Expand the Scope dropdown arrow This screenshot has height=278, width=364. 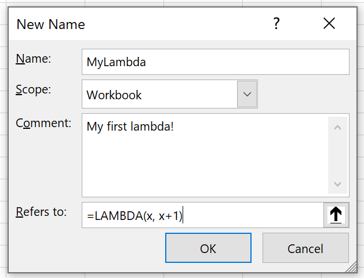pyautogui.click(x=247, y=94)
